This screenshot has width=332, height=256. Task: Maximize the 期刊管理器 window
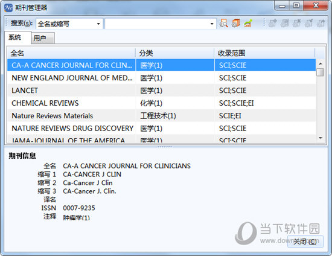[296, 5]
